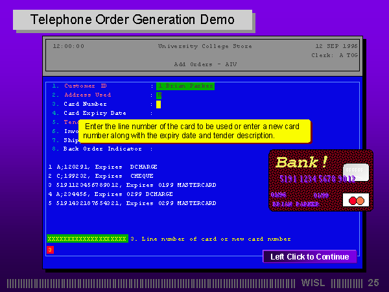Click the MasterCard logo on the bank card
Image resolution: width=389 pixels, height=292 pixels.
click(x=356, y=201)
